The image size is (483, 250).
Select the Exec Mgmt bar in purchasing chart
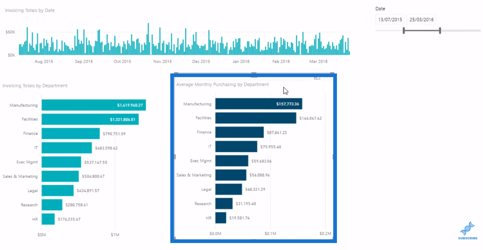(x=232, y=161)
